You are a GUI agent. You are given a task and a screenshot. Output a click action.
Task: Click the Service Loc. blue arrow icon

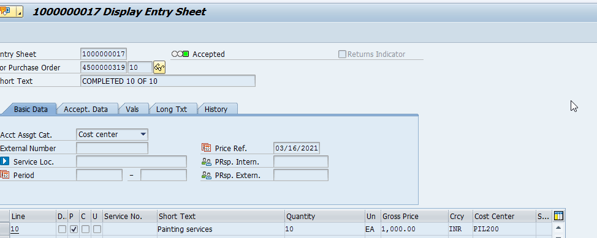click(4, 161)
